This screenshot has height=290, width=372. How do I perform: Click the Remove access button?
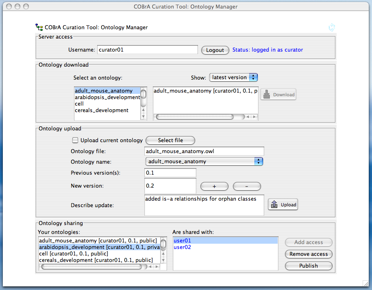[309, 254]
